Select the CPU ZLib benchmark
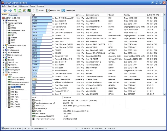Viewport: 167px width, 131px height. (x=14, y=92)
